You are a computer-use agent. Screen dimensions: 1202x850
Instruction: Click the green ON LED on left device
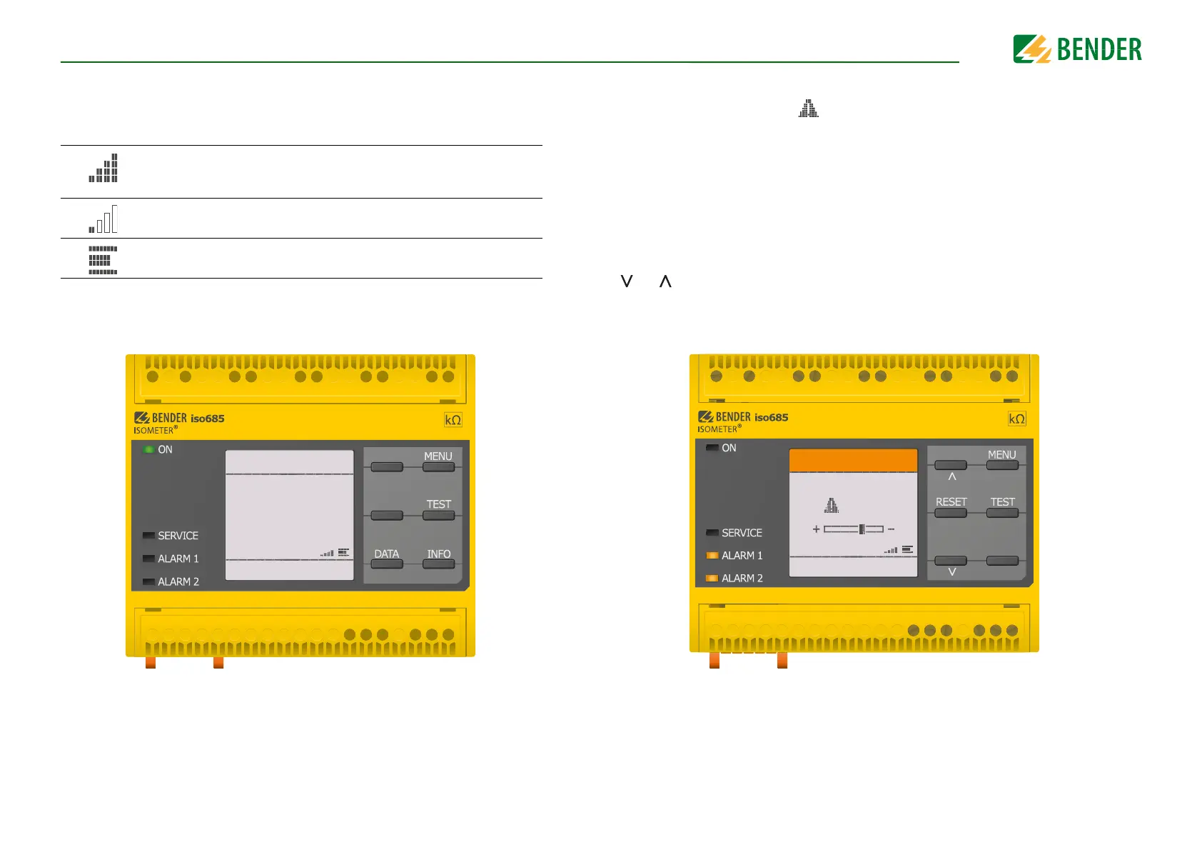coord(148,449)
